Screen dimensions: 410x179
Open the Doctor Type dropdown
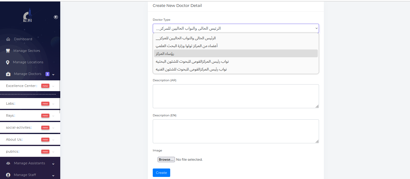tap(236, 28)
